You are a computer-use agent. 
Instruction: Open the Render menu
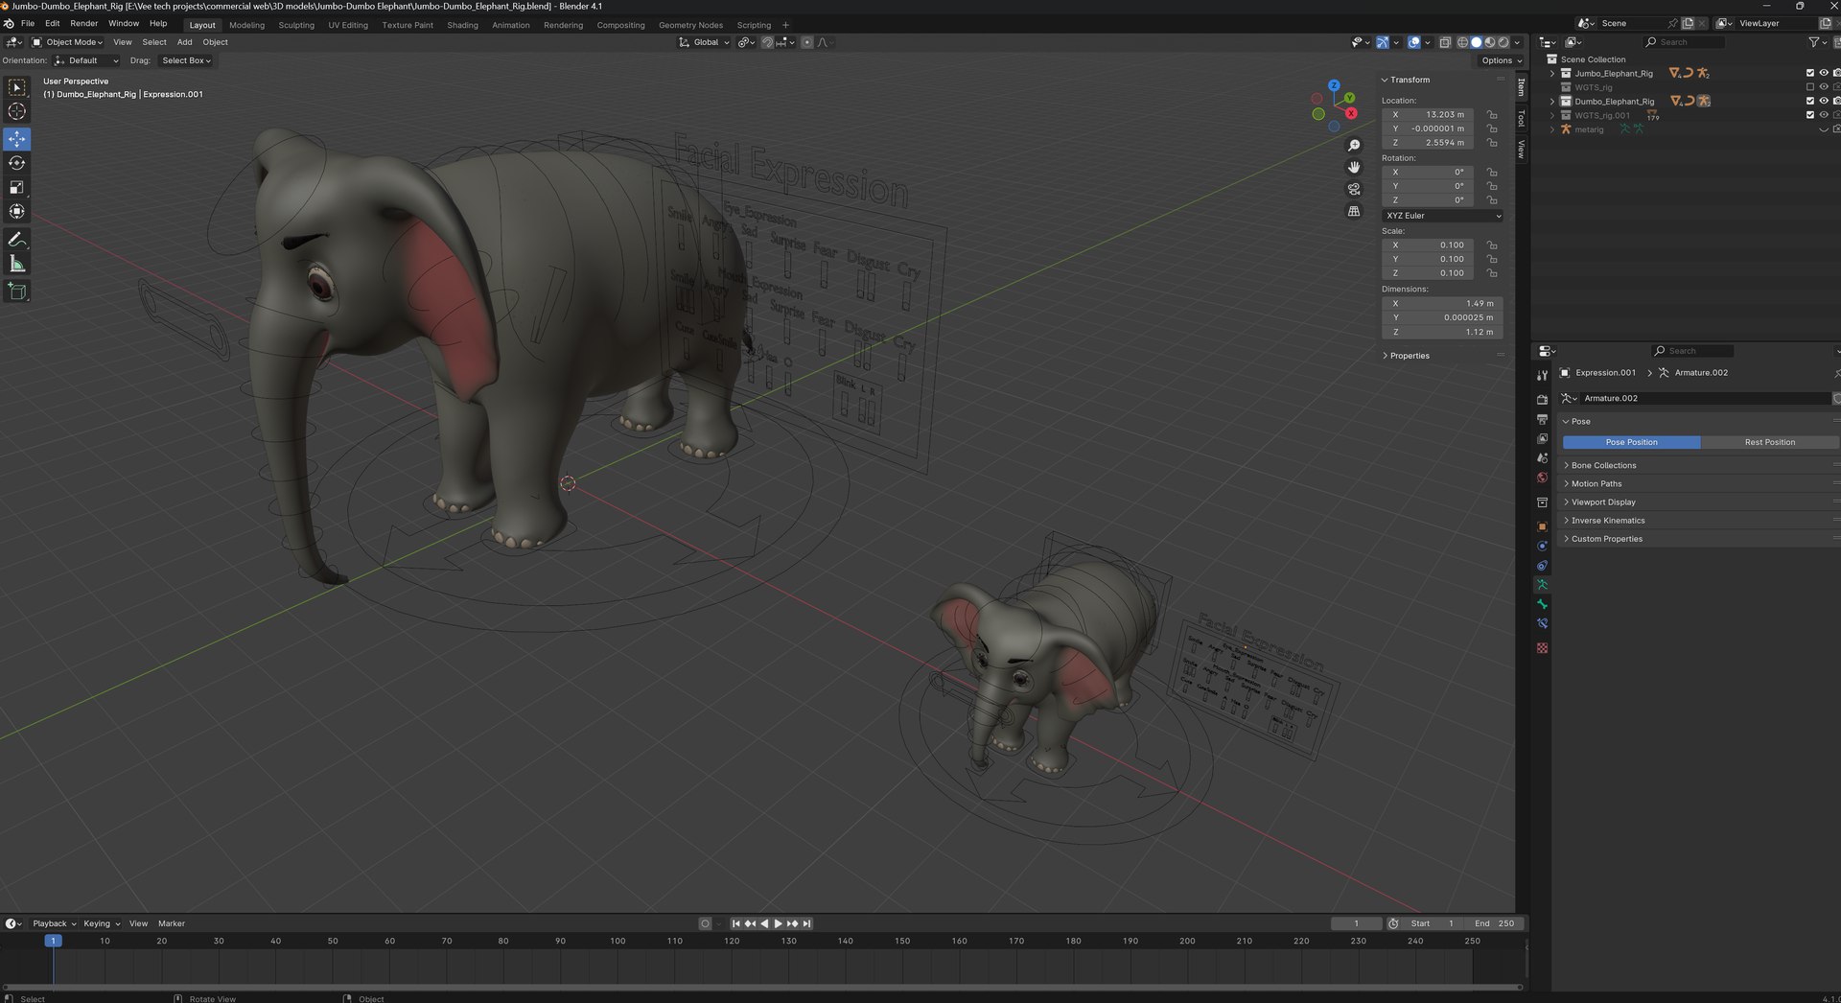84,23
